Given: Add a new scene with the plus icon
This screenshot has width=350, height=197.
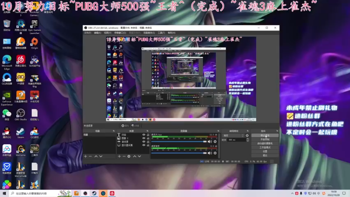Looking at the screenshot, I should [85, 156].
